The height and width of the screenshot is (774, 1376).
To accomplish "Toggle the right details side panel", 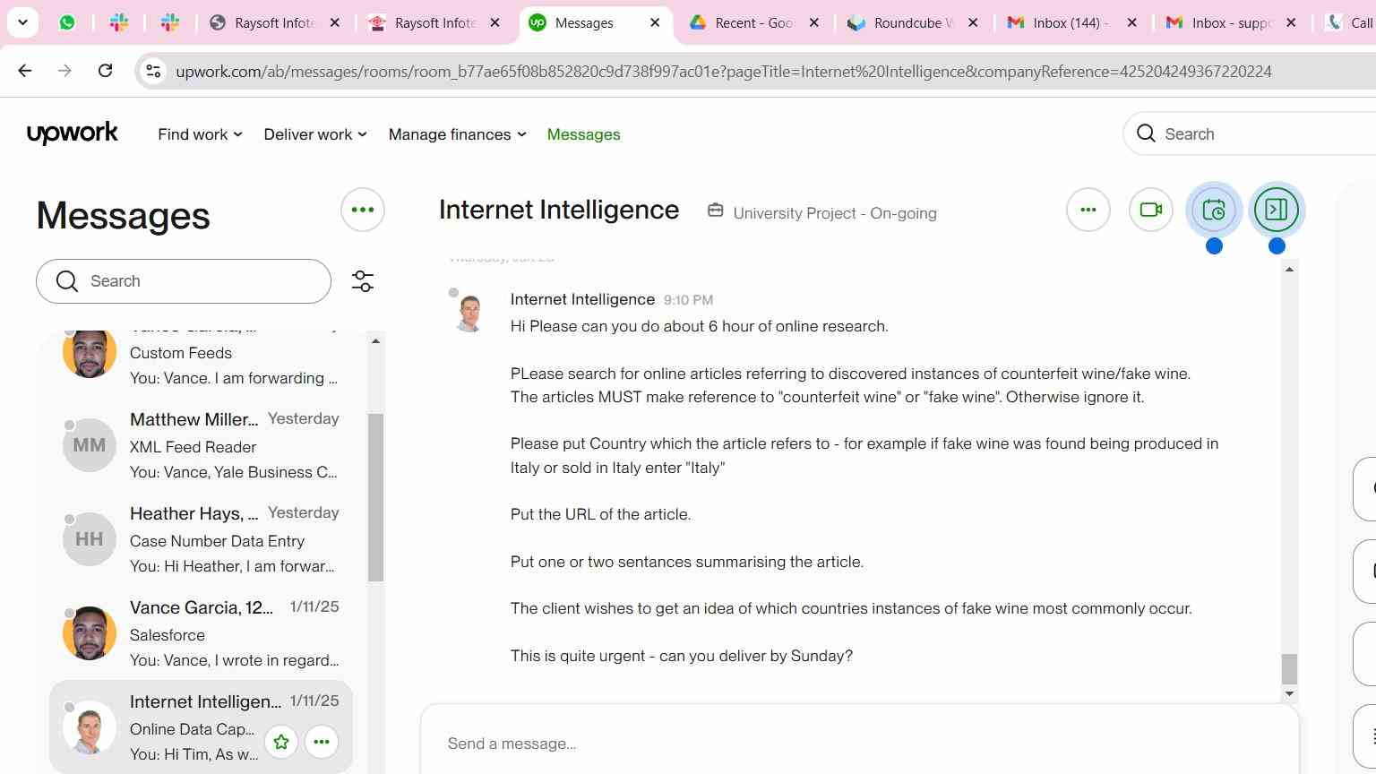I will (x=1277, y=210).
